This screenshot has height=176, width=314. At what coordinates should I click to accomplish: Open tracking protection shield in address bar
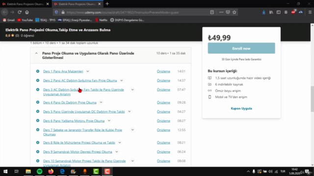pos(56,12)
